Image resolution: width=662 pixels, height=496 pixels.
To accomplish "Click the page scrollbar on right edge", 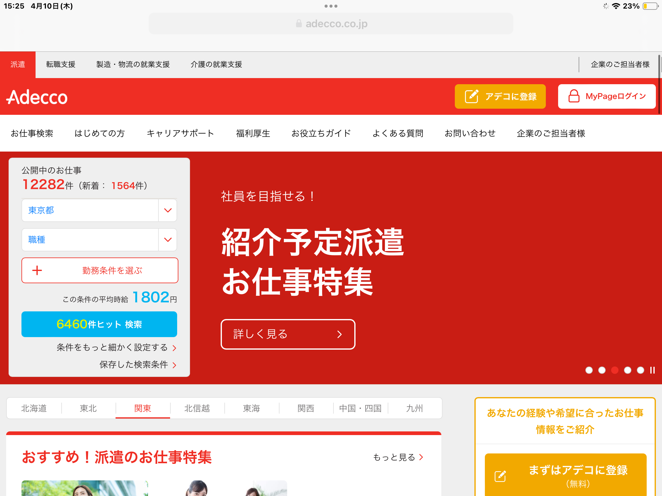I will 660,85.
